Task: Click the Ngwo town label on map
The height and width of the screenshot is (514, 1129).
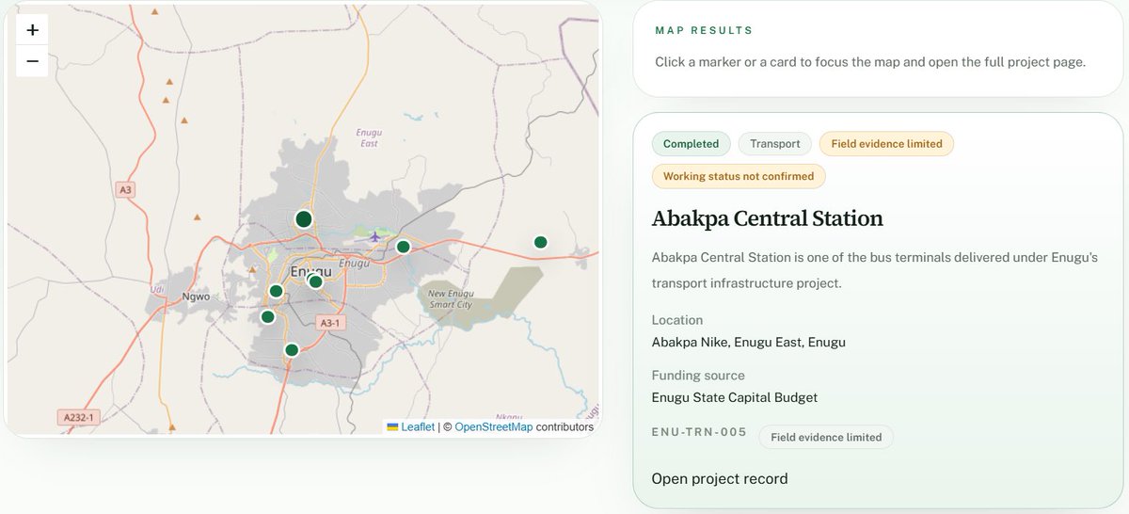Action: 196,297
